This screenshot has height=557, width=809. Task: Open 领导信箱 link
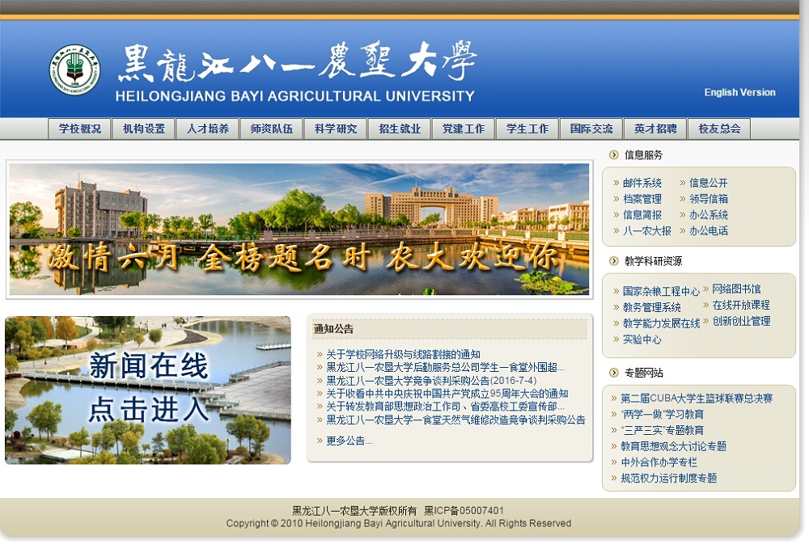[x=709, y=199]
